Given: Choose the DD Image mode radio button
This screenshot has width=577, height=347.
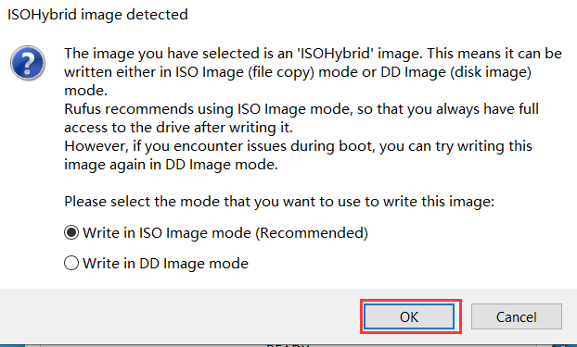Looking at the screenshot, I should pyautogui.click(x=71, y=263).
